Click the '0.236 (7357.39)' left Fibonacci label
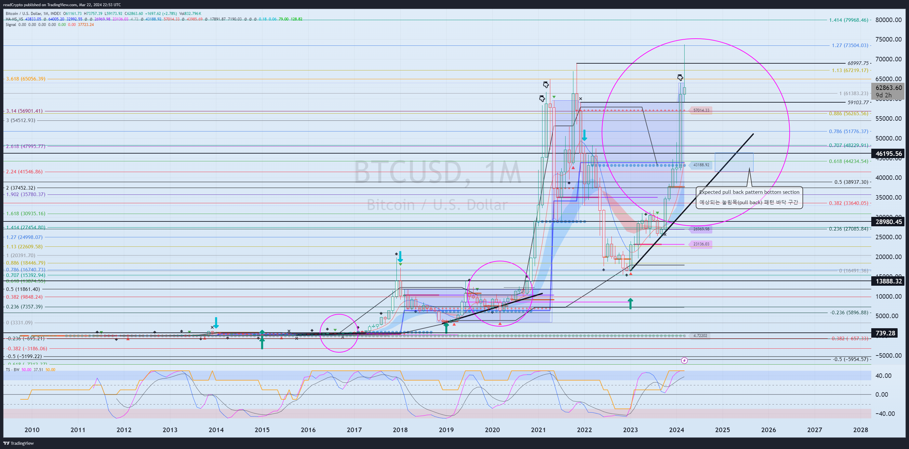 (x=24, y=307)
